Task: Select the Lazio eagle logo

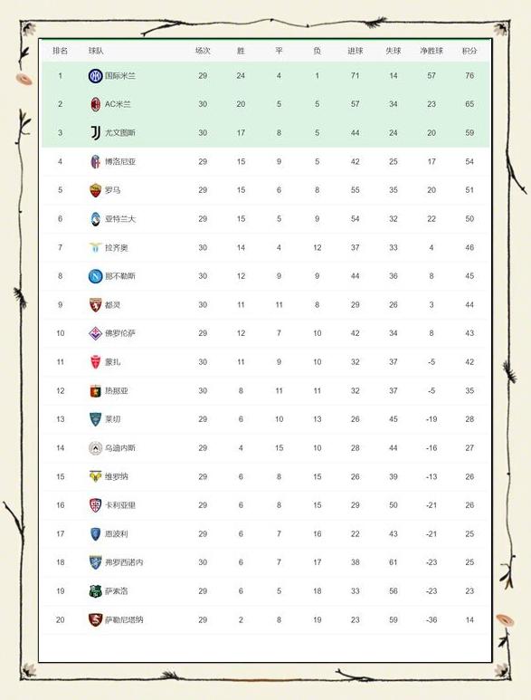Action: click(x=95, y=247)
